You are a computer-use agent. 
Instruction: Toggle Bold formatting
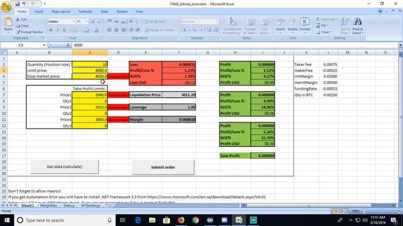pyautogui.click(x=51, y=30)
